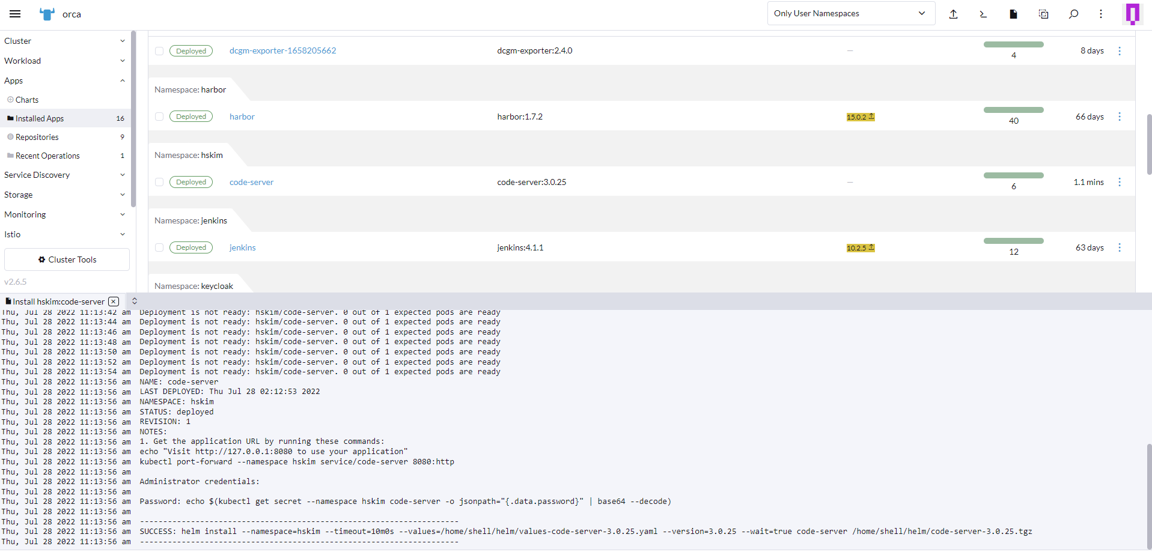Open the header three-dot more menu
Screen dimensions: 1152x552
(x=1101, y=14)
